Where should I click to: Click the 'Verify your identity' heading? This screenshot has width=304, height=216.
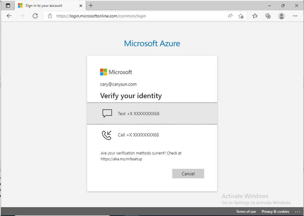click(131, 96)
